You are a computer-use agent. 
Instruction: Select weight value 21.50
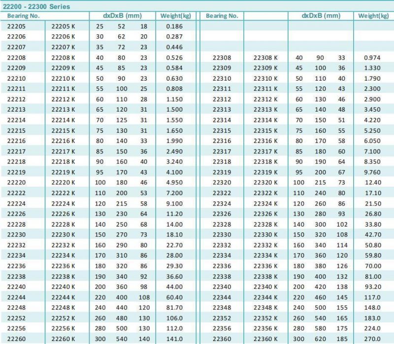point(373,203)
